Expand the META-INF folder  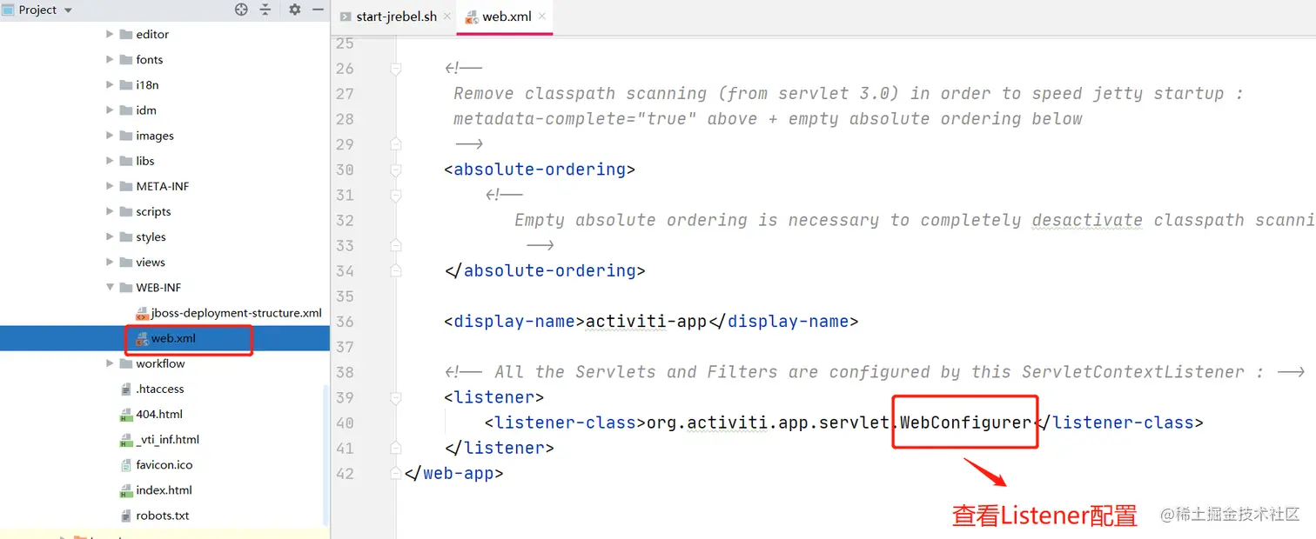point(110,186)
